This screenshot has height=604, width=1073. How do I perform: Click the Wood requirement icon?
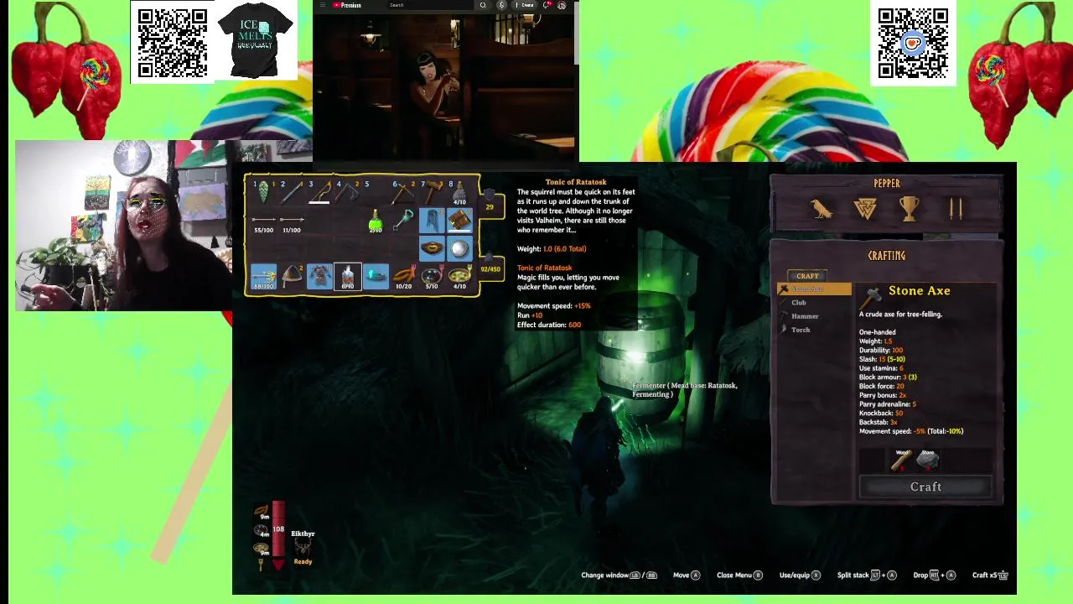point(901,460)
